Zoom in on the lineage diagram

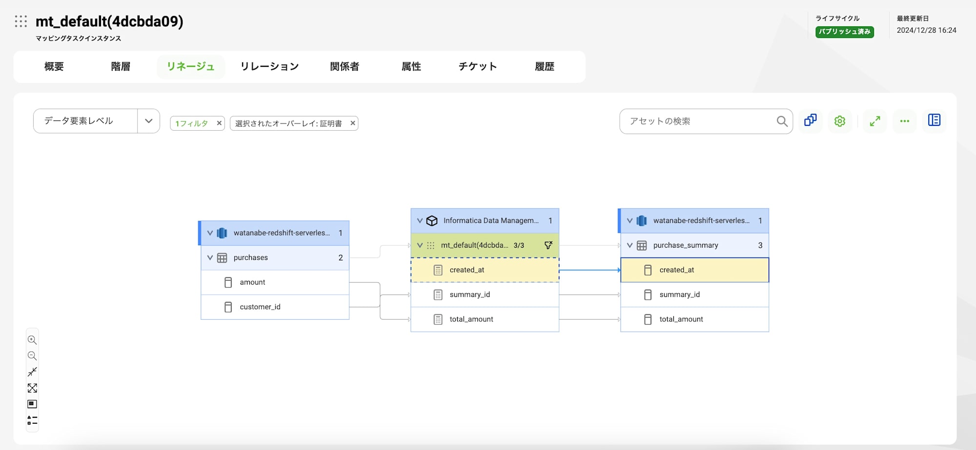(32, 340)
